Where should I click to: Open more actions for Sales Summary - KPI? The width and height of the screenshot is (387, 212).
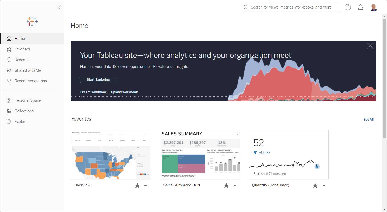234,185
